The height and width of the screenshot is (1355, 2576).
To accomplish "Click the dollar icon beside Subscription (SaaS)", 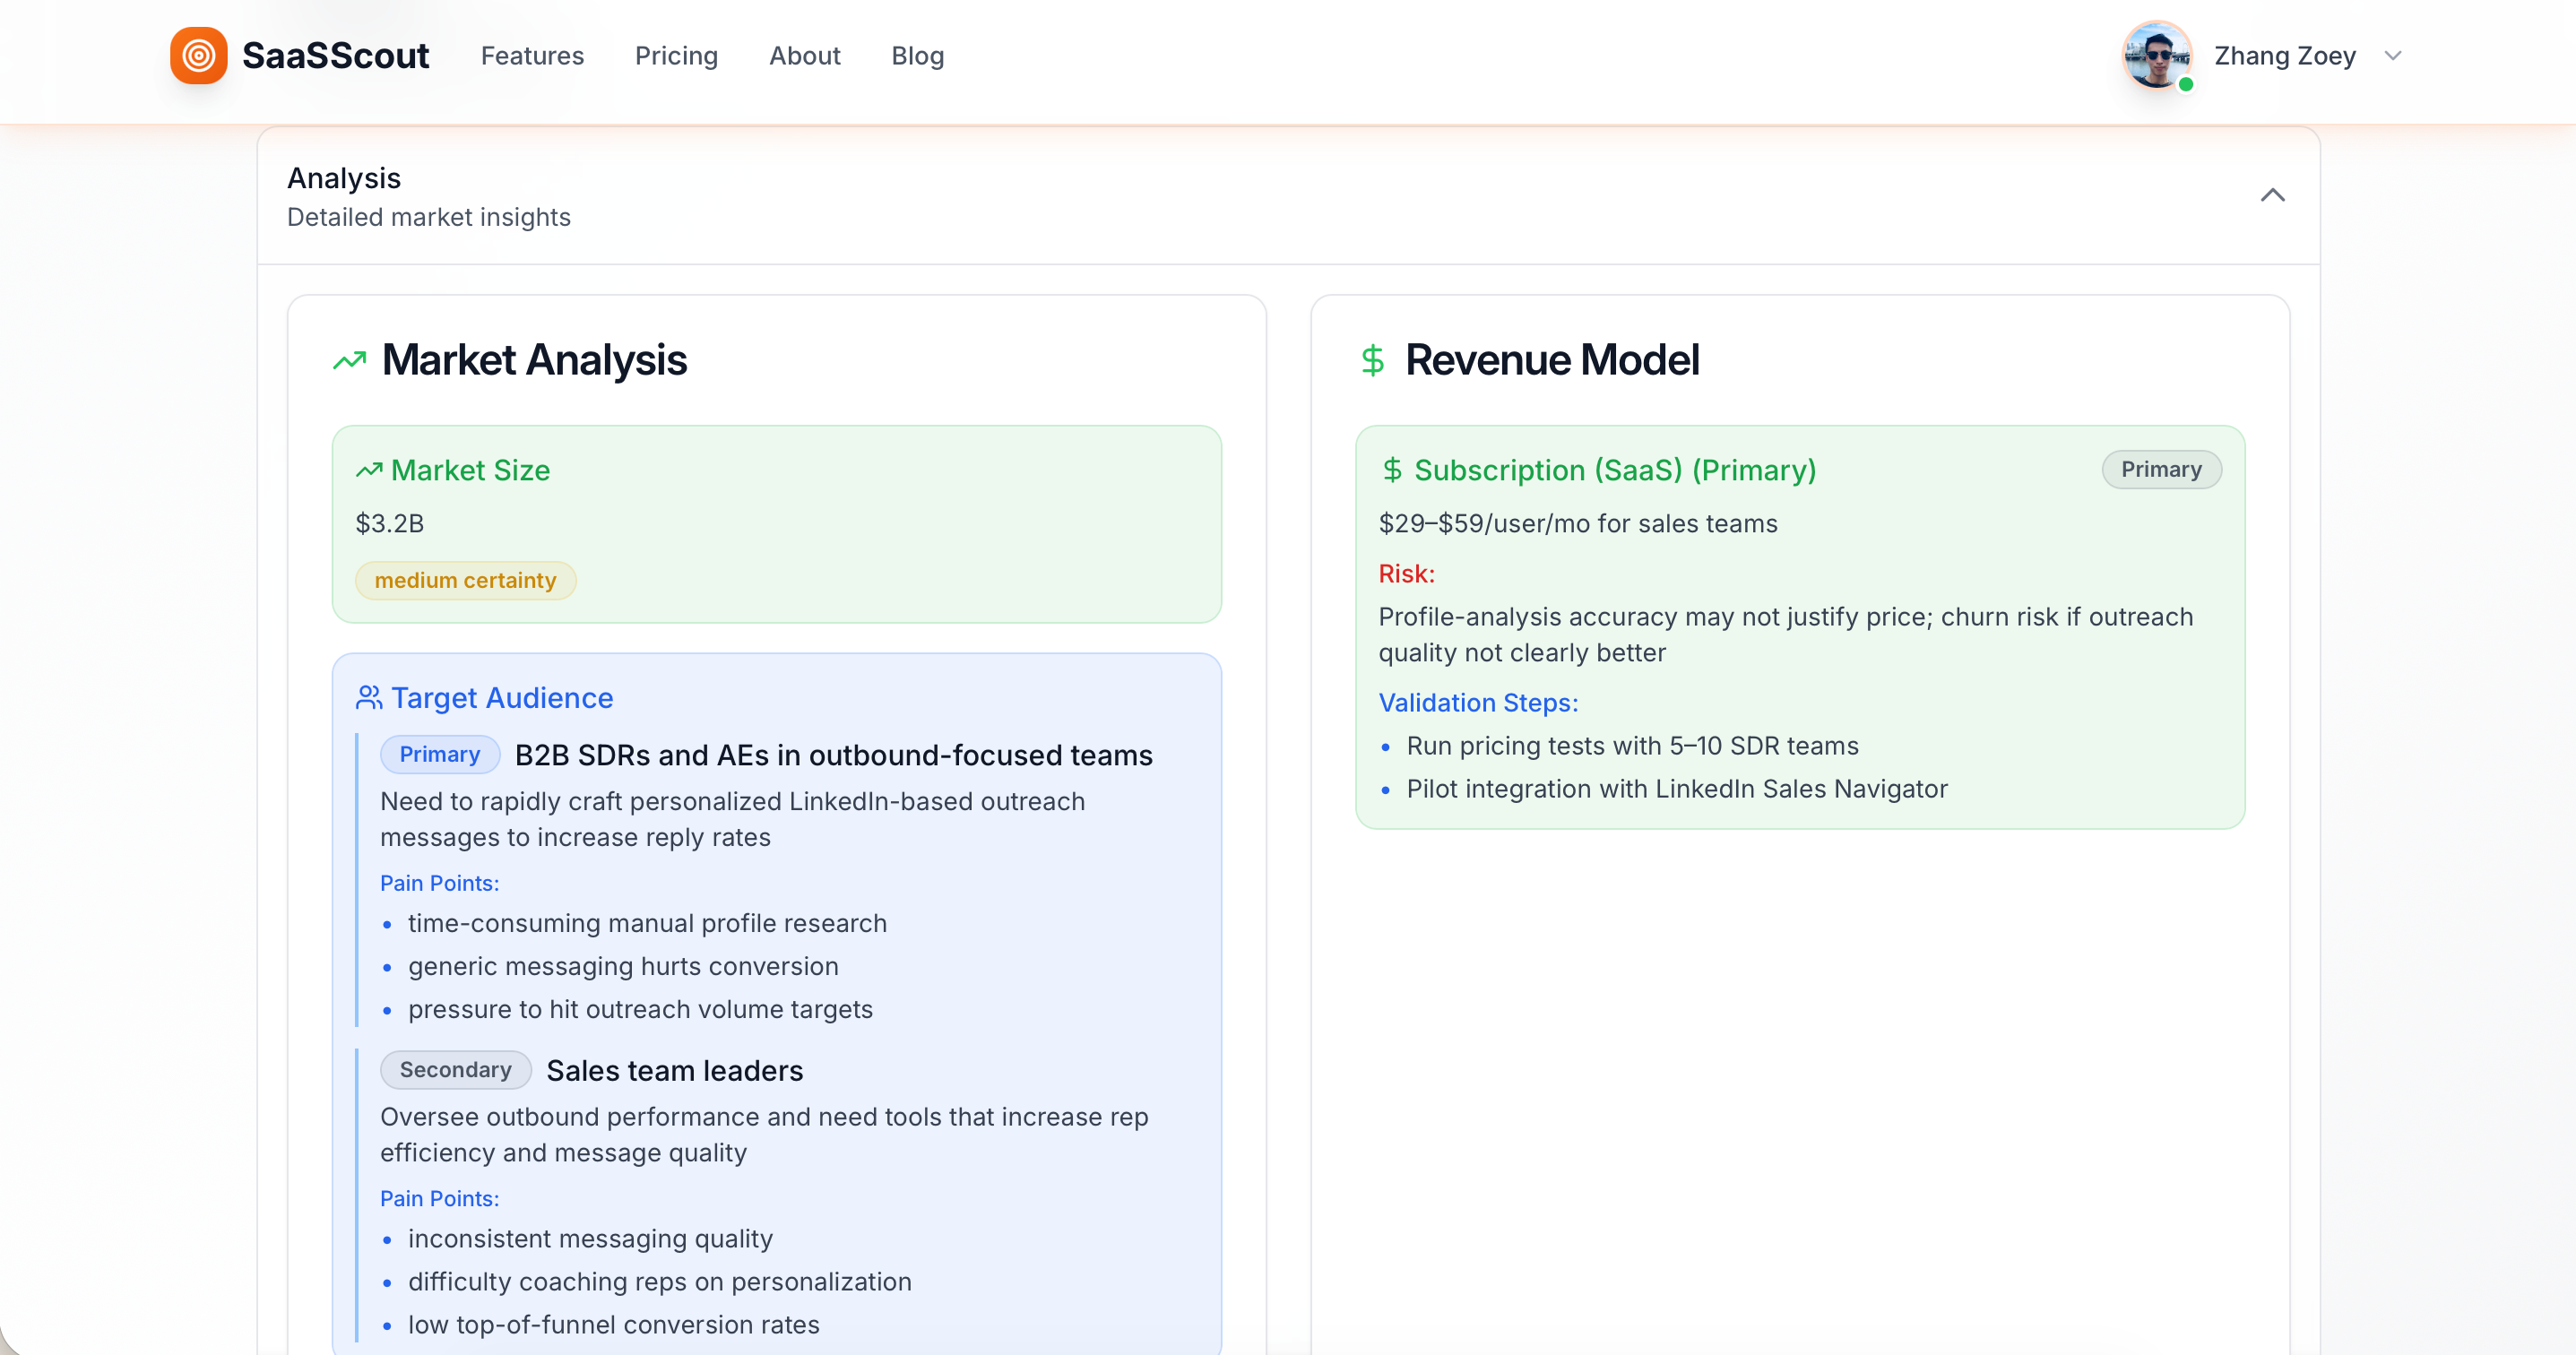I will coord(1393,470).
